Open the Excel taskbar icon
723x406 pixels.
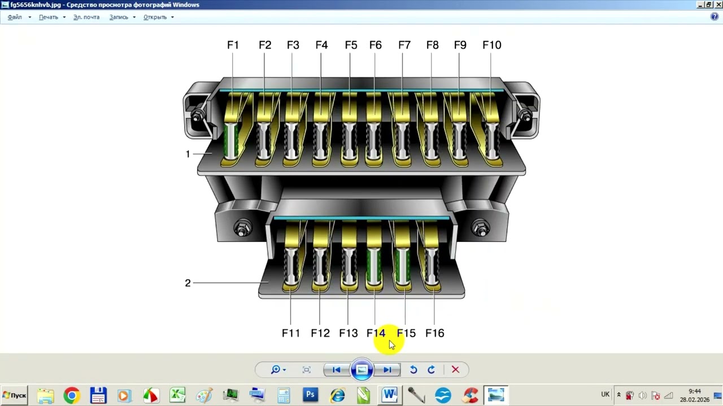[177, 395]
